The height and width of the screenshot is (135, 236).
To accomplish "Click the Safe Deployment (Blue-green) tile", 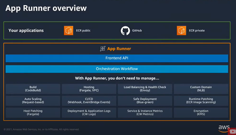I will pos(145,100).
